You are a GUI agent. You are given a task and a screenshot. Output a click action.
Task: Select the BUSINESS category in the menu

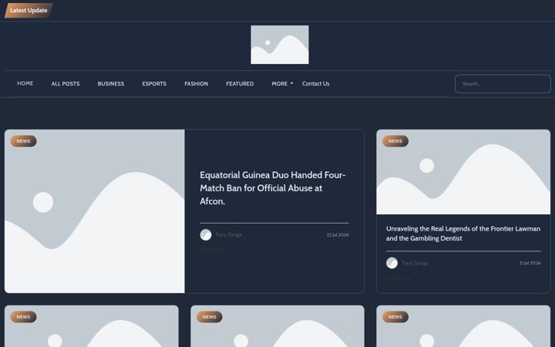tap(111, 83)
